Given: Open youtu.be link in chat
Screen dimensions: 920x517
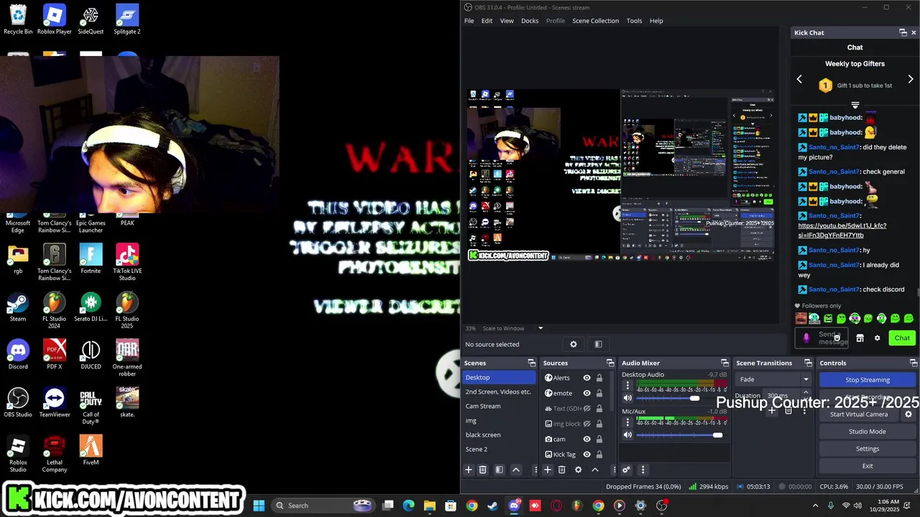Looking at the screenshot, I should 842,230.
